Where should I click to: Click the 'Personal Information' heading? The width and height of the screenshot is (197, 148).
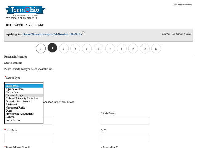(16, 57)
